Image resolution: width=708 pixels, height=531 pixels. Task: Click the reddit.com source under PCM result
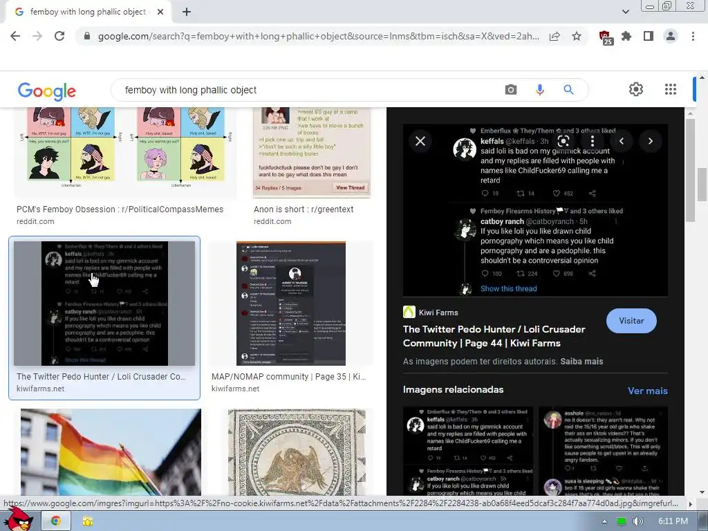click(x=35, y=221)
